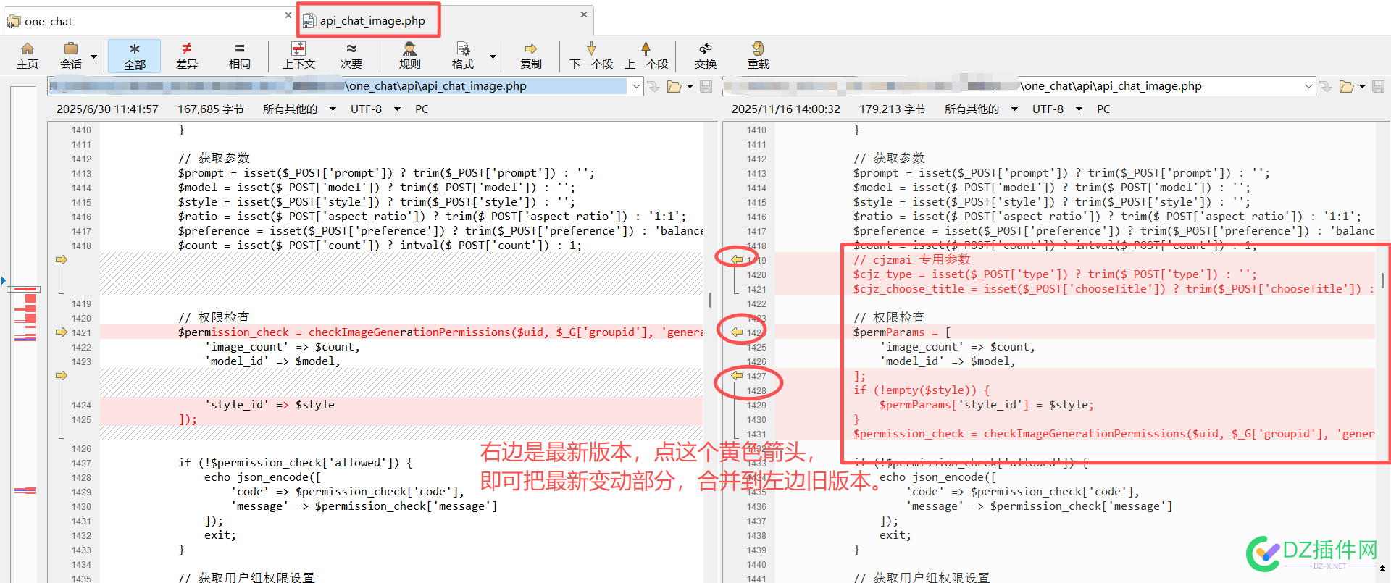
Task: Click left yellow arrow above line 1419
Action: pos(62,259)
